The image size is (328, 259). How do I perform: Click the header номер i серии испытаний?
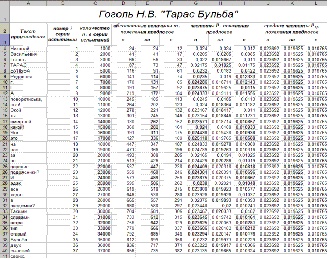tap(63, 34)
